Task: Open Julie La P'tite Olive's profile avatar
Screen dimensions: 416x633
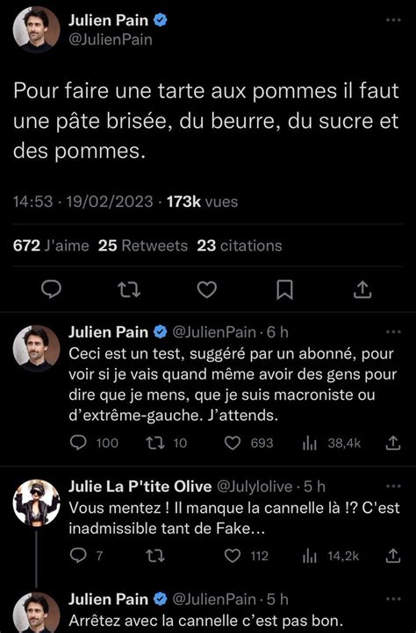Action: (x=36, y=502)
